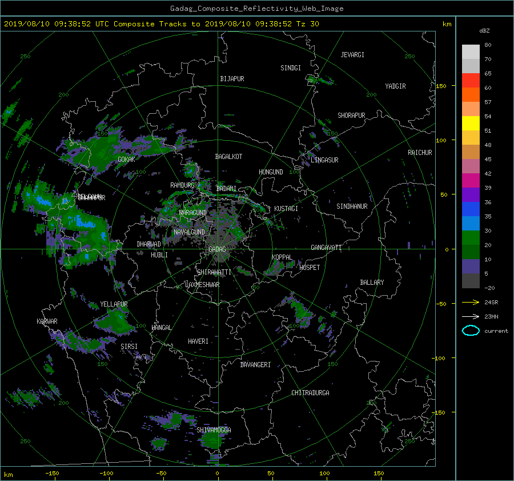This screenshot has width=514, height=481.
Task: Click the RAMDURG city label
Action: (x=182, y=185)
